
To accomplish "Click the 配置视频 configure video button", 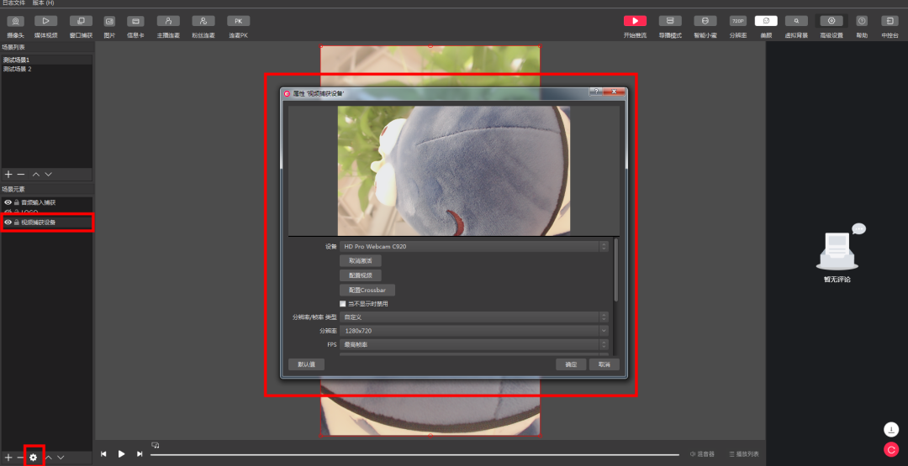I will [x=360, y=275].
